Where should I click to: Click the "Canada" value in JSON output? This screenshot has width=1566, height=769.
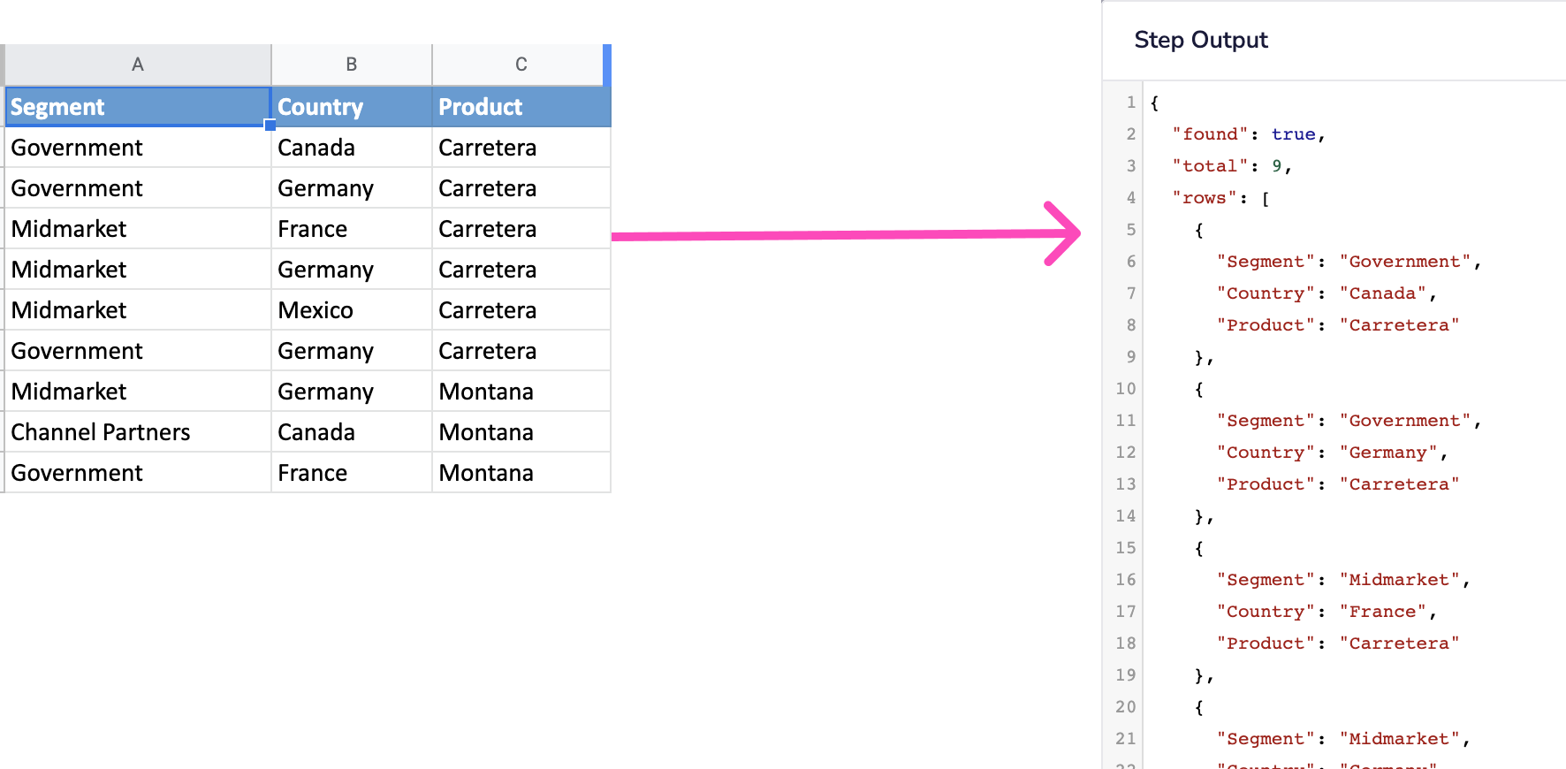pos(1382,293)
